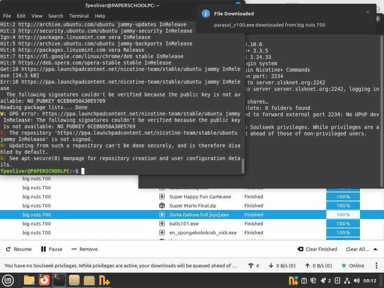The image size is (384, 288).
Task: Open the update manager shield tray icon
Action: pos(313,280)
